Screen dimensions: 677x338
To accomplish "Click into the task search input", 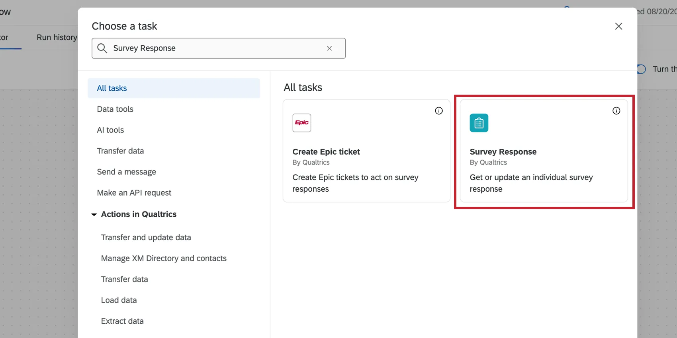I will tap(215, 49).
